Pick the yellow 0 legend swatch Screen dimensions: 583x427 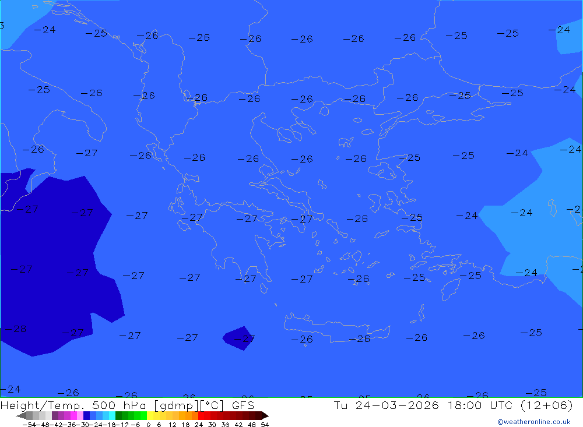150,415
